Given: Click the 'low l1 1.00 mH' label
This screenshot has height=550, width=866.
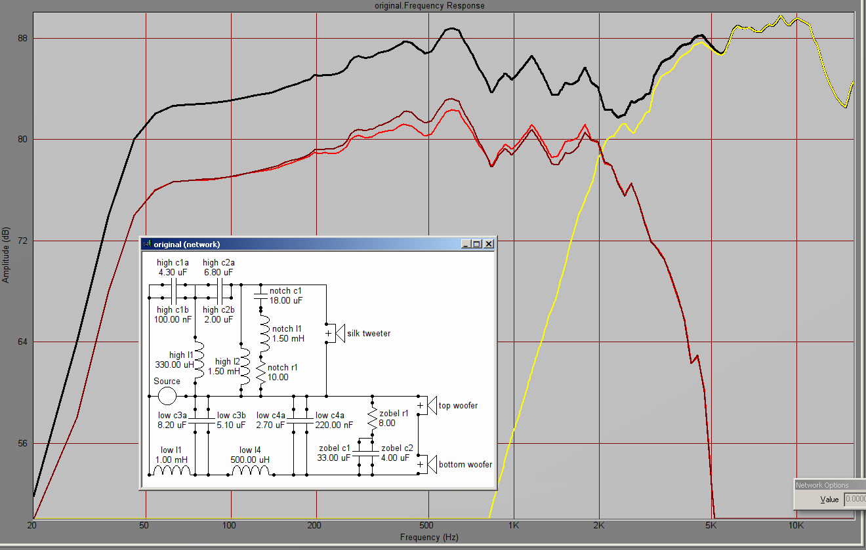Looking at the screenshot, I should tap(172, 455).
